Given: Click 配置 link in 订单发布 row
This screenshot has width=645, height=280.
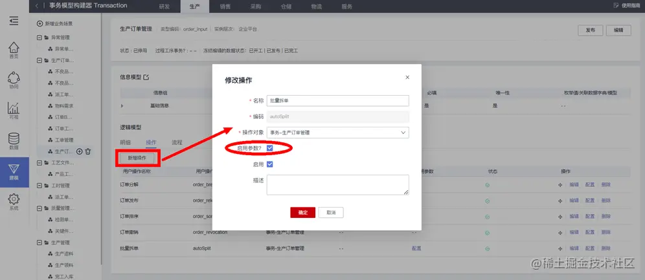Looking at the screenshot, I should pos(590,200).
